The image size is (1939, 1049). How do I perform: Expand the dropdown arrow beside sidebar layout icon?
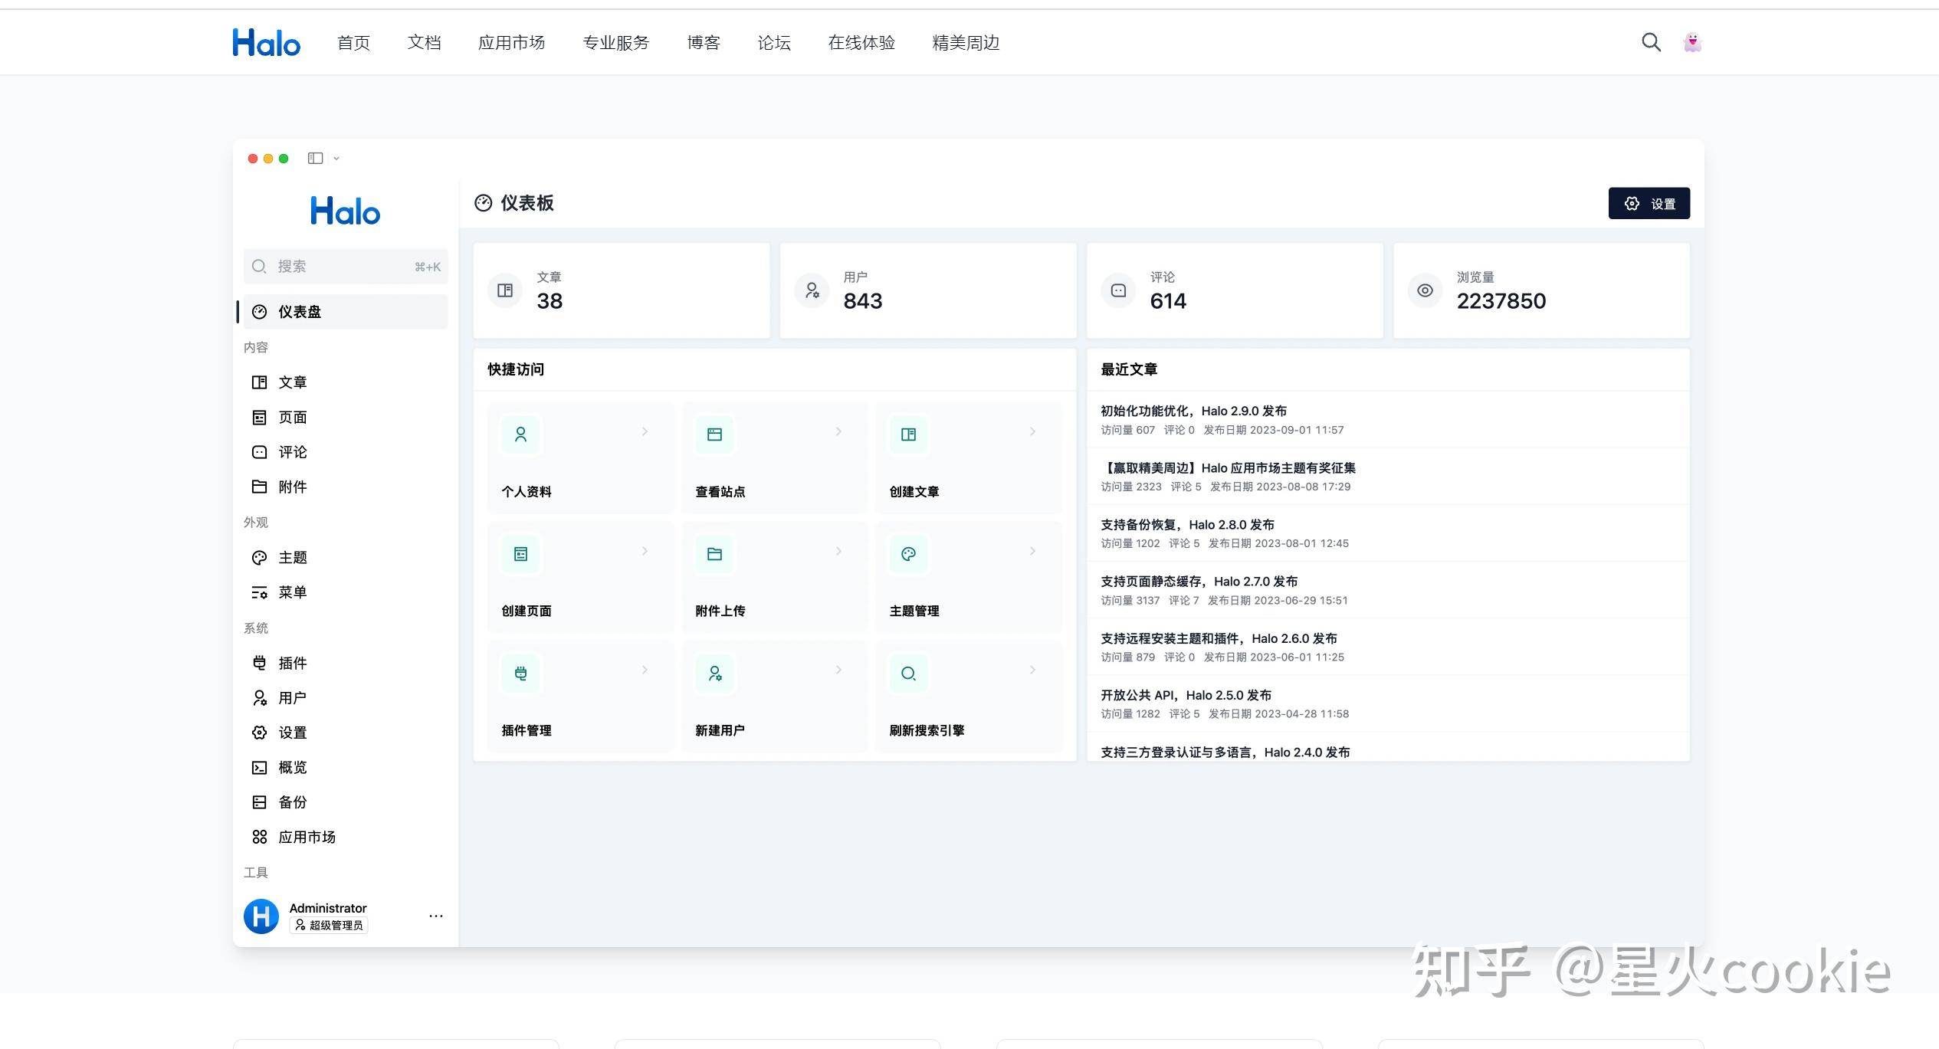(x=336, y=159)
